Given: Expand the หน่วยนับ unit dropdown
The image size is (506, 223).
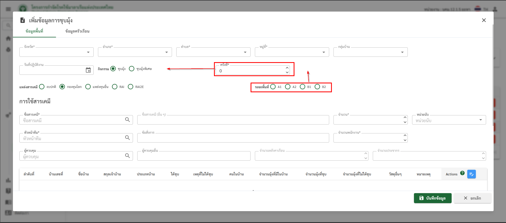Looking at the screenshot, I should click(480, 120).
